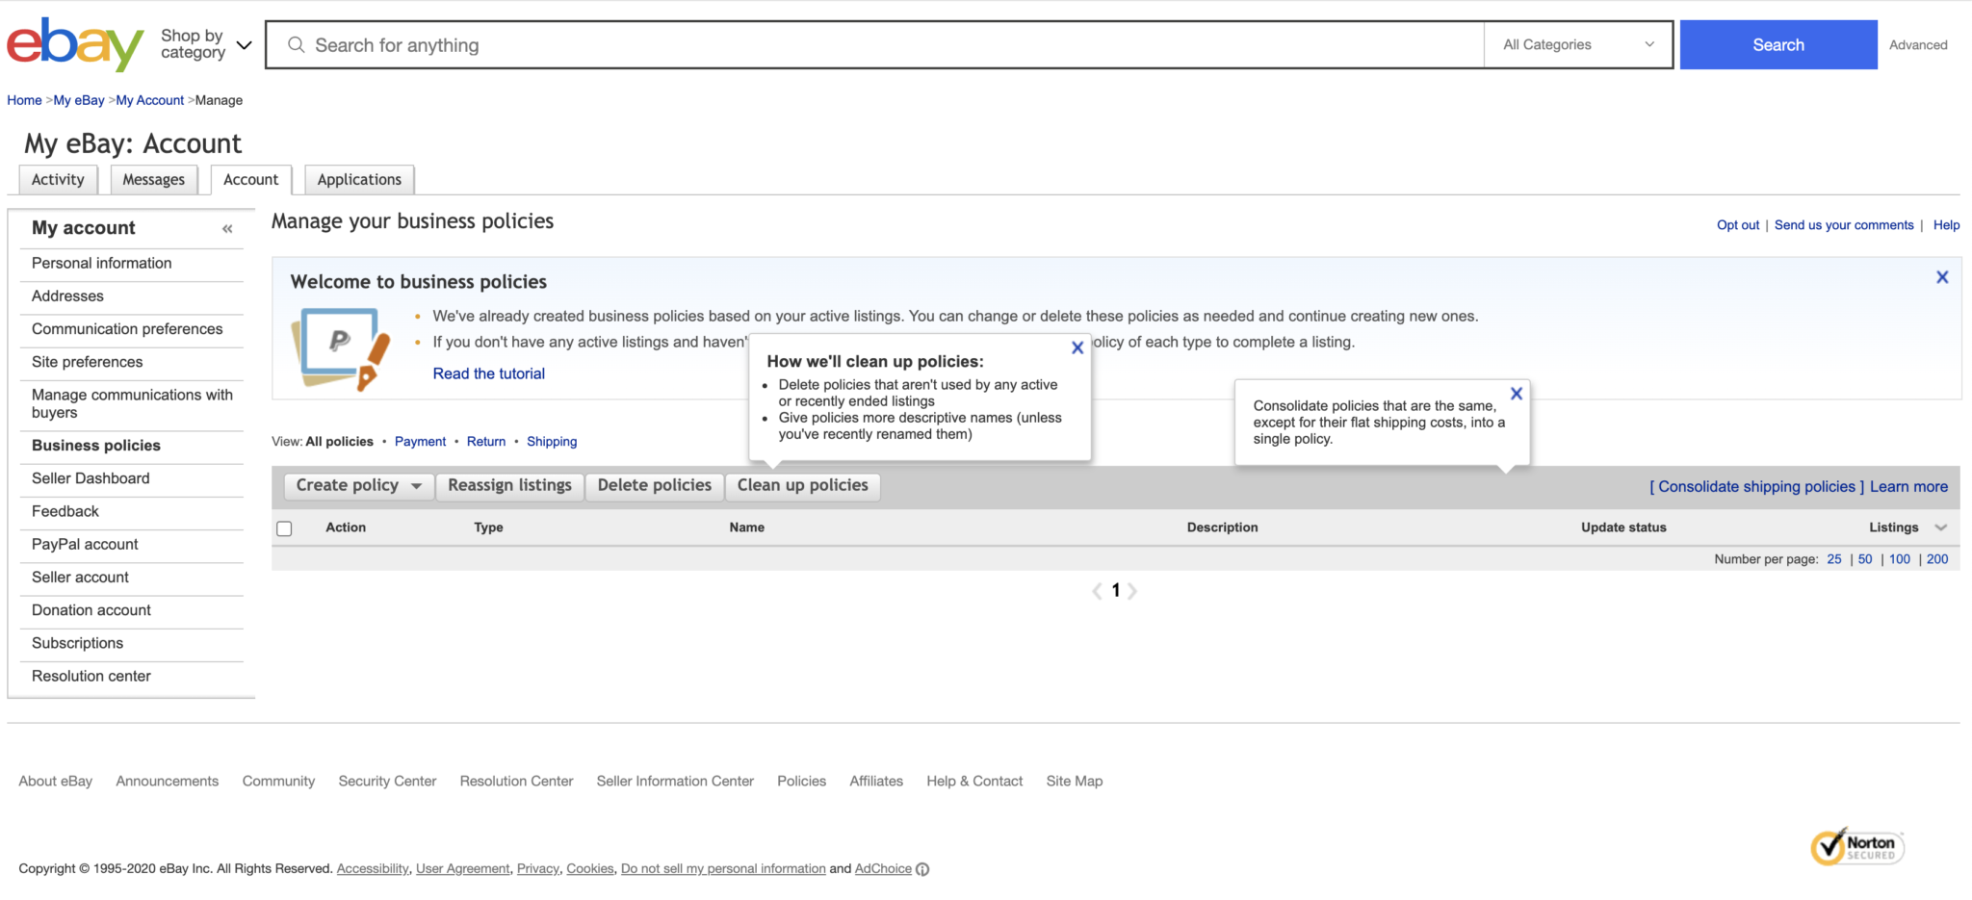Open the Applications tab
This screenshot has height=900, width=1972.
(x=359, y=180)
